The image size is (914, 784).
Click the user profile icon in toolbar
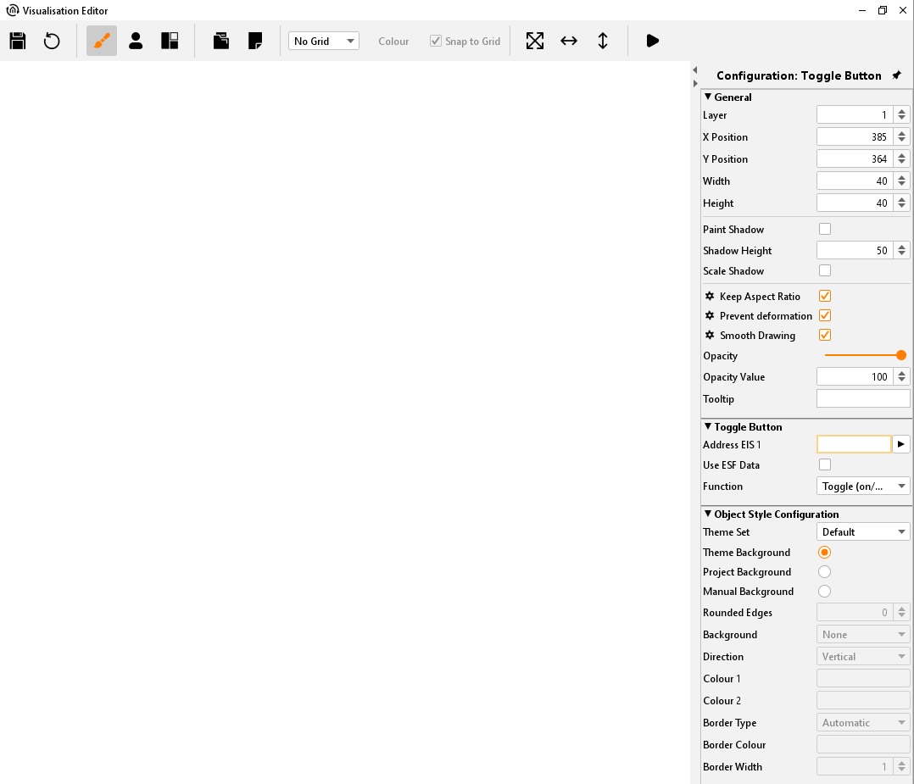point(136,41)
